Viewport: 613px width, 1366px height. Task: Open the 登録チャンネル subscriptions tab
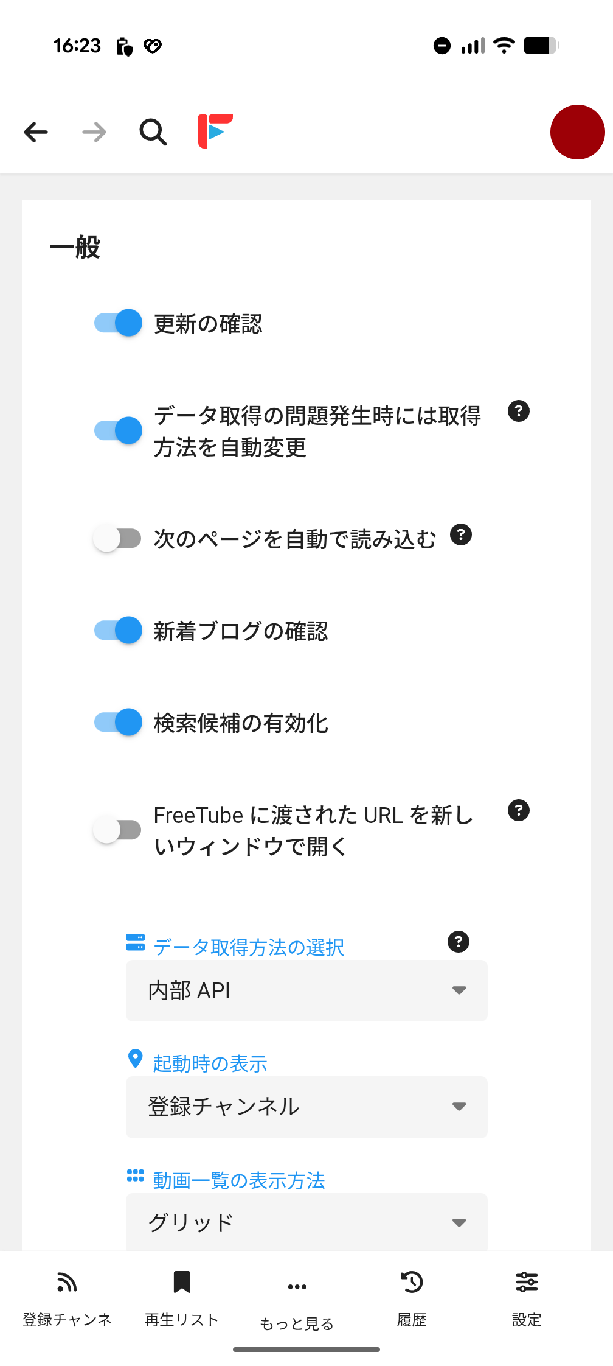[x=67, y=1297]
